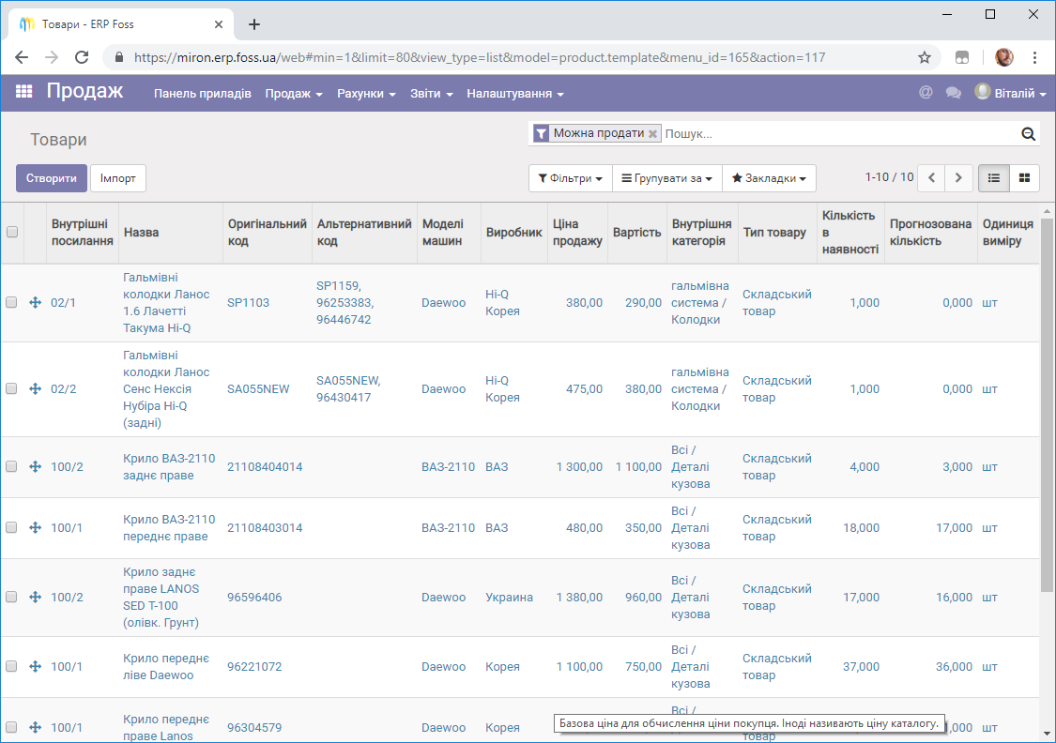Focus the 'Пошук...' search field
This screenshot has height=743, width=1056.
pos(840,134)
